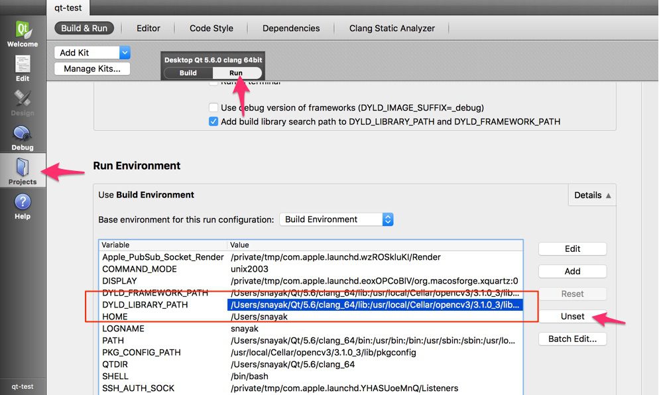Switch to the Editor tab
Screen dimensions: 659x395
pyautogui.click(x=149, y=28)
